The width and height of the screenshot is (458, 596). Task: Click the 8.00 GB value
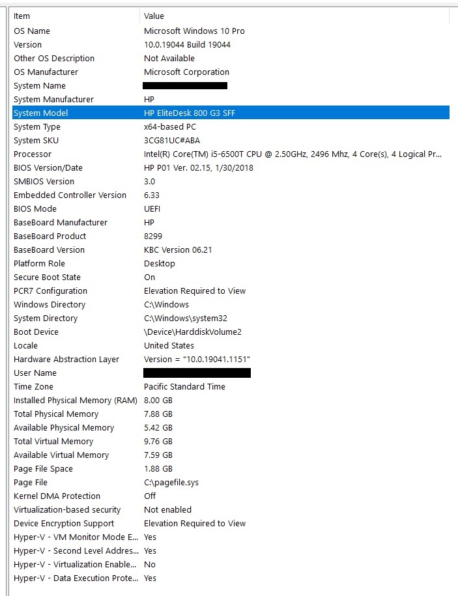158,400
